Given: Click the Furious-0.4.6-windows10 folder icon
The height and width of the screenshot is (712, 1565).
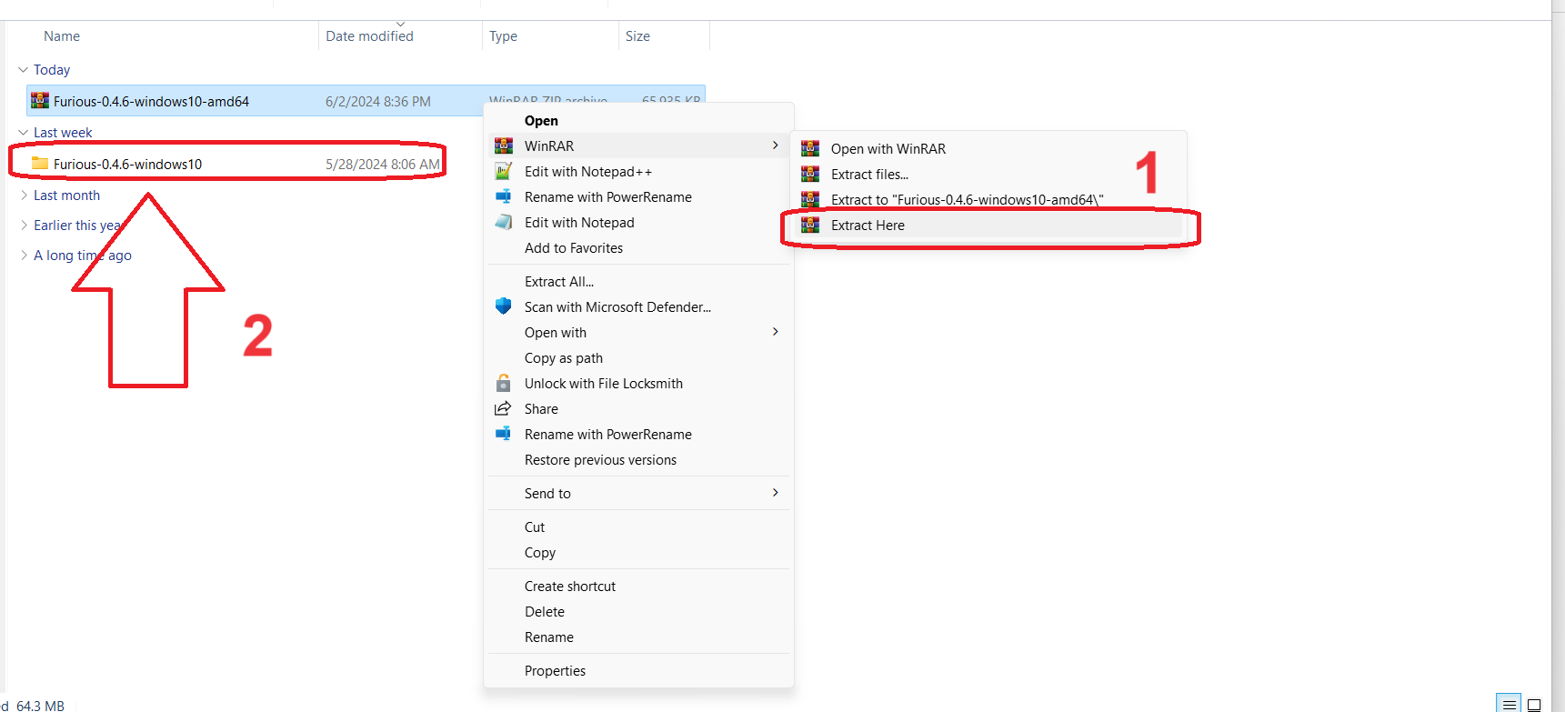Looking at the screenshot, I should coord(40,164).
